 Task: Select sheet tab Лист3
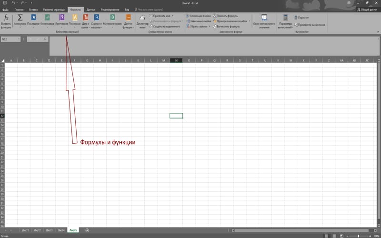[x=49, y=230]
